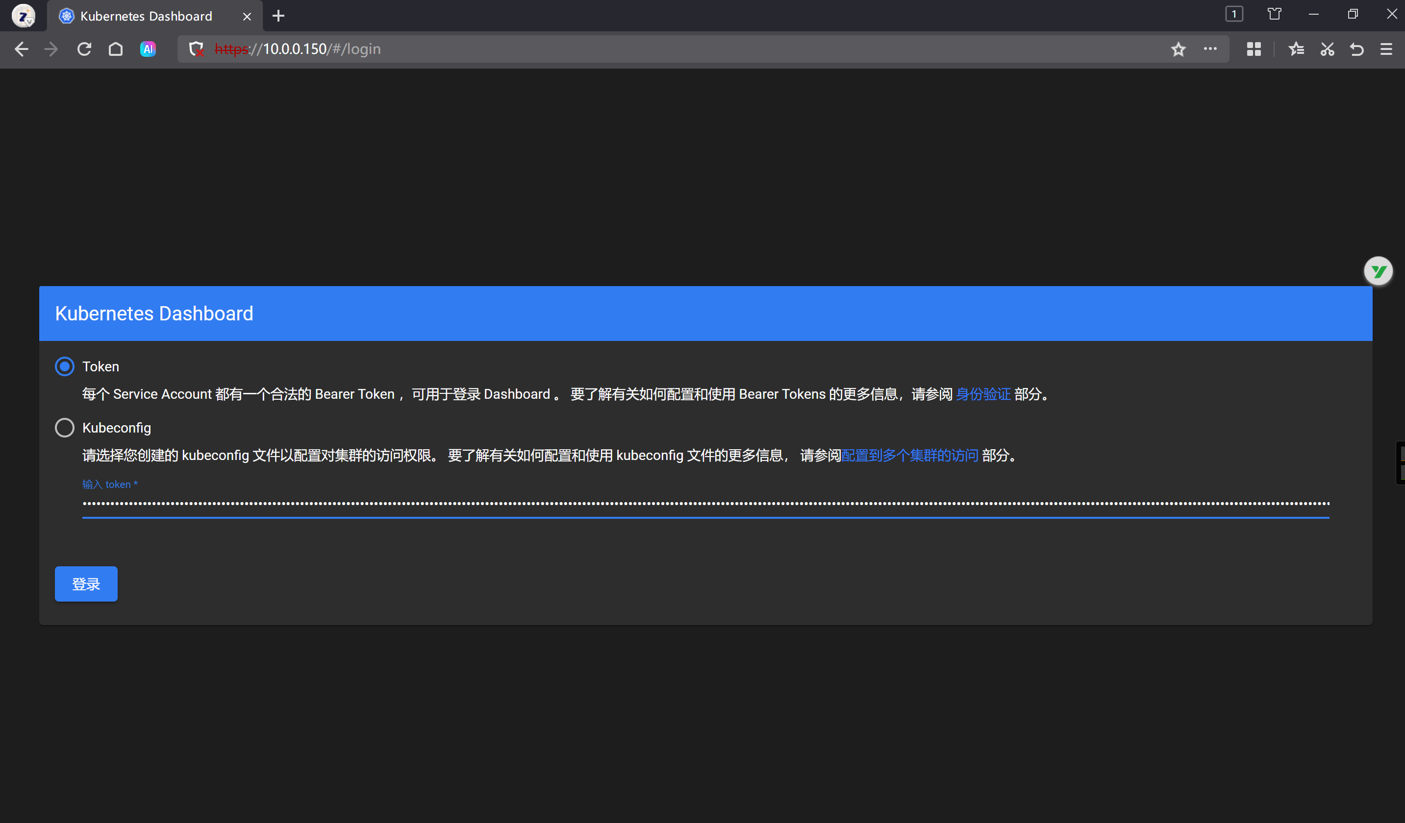Select the Token login option
1405x823 pixels.
65,366
